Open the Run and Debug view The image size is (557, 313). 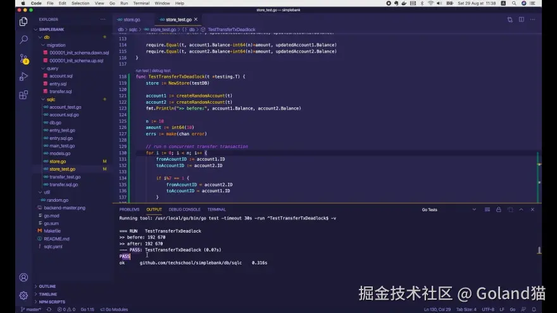tap(23, 77)
